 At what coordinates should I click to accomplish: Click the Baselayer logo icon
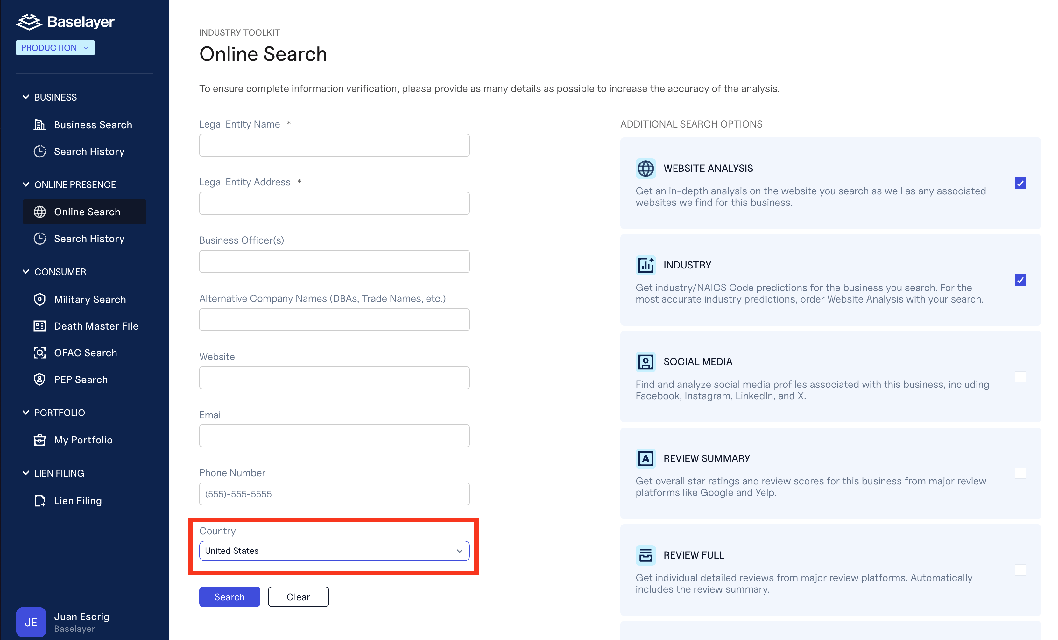(29, 22)
